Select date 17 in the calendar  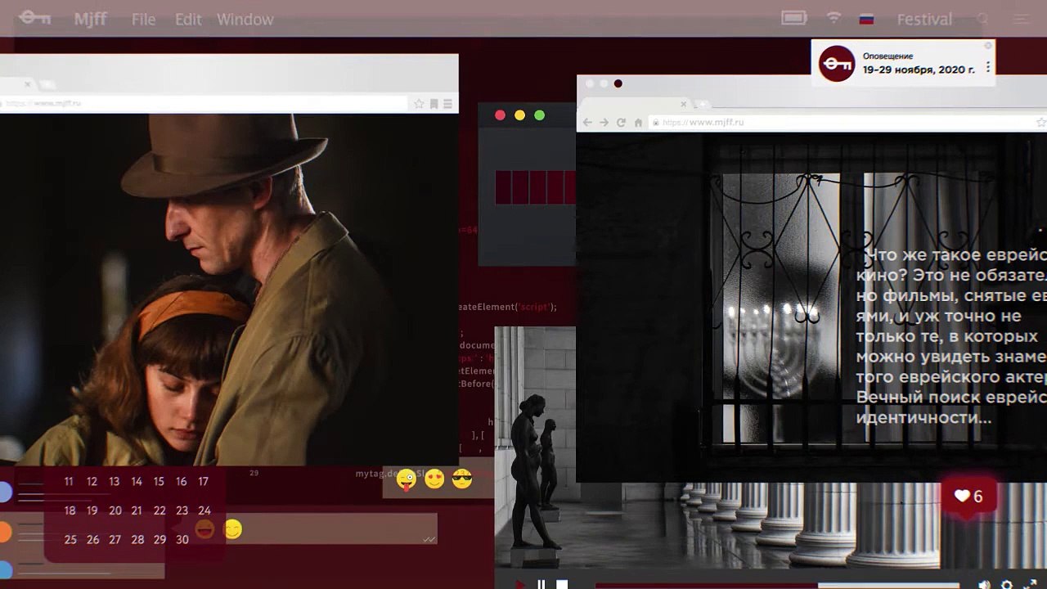203,482
